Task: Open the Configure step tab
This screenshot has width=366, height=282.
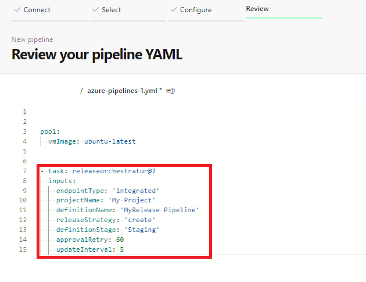Action: pyautogui.click(x=195, y=10)
